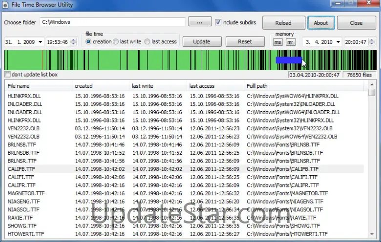This screenshot has height=242, width=381.
Task: Select the NIAGSOL.TTF file row
Action: (x=185, y=209)
